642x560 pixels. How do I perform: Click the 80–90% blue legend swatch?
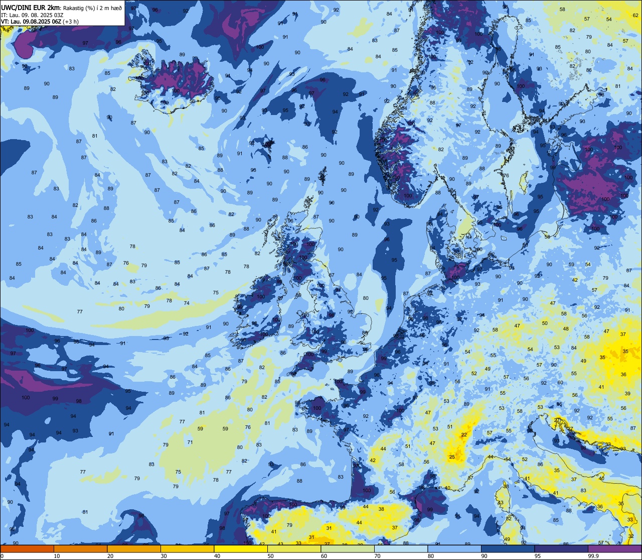(454, 549)
